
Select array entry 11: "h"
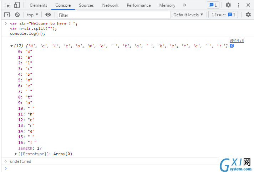[26, 114]
